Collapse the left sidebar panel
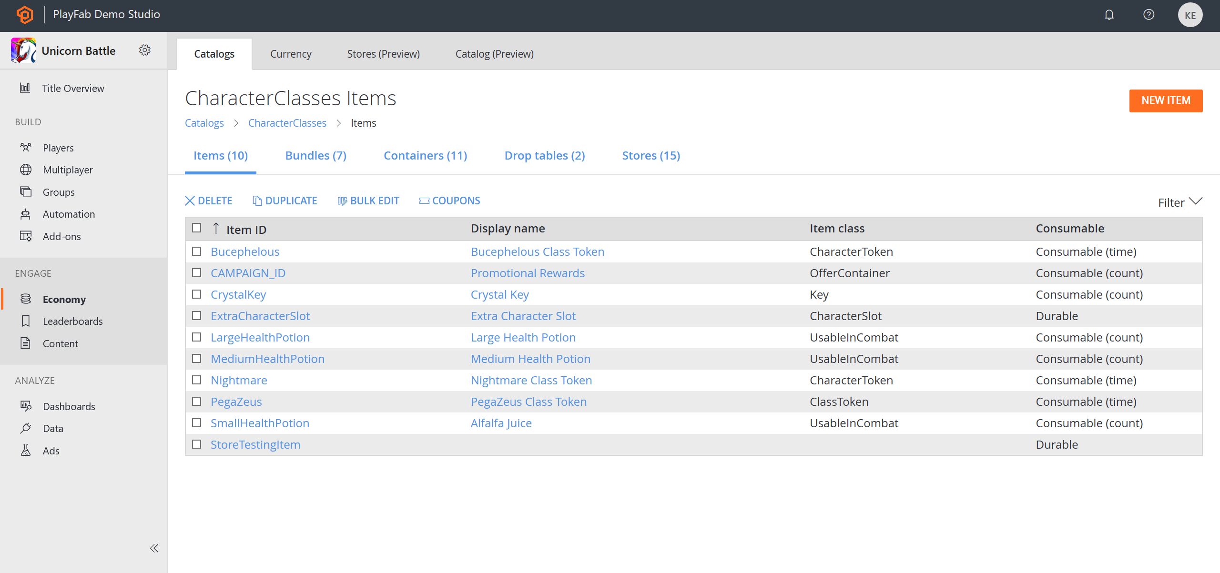Image resolution: width=1220 pixels, height=573 pixels. tap(153, 547)
